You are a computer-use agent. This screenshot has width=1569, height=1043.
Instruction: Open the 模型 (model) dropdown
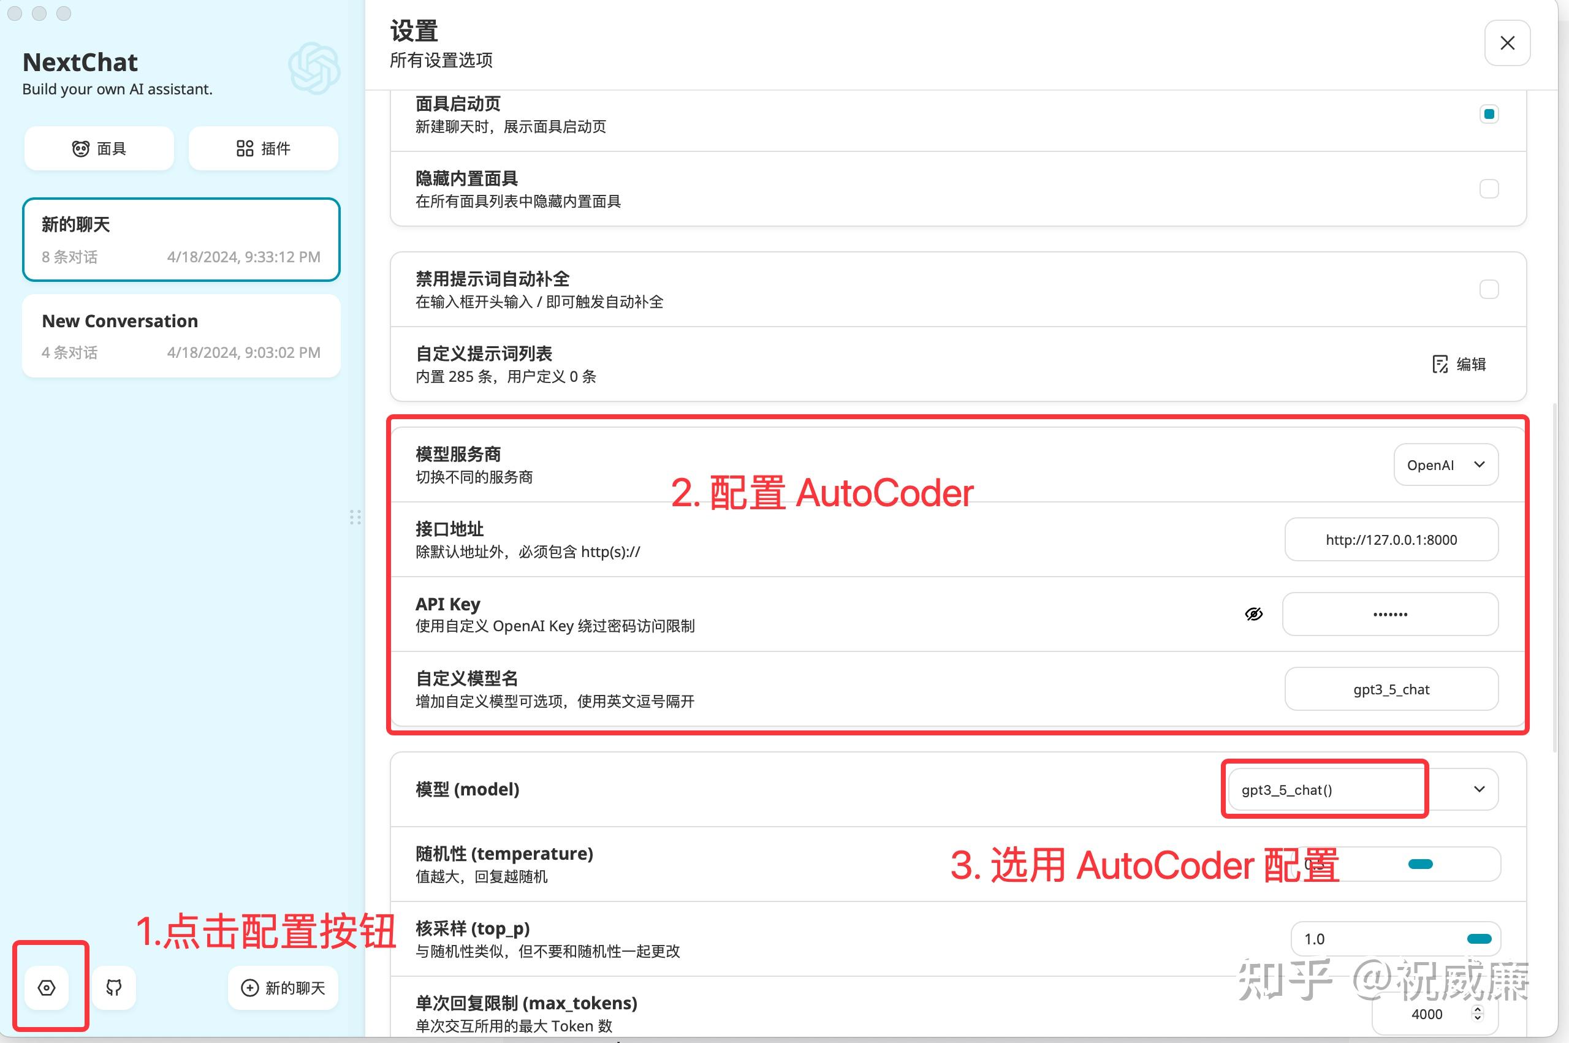pos(1479,789)
